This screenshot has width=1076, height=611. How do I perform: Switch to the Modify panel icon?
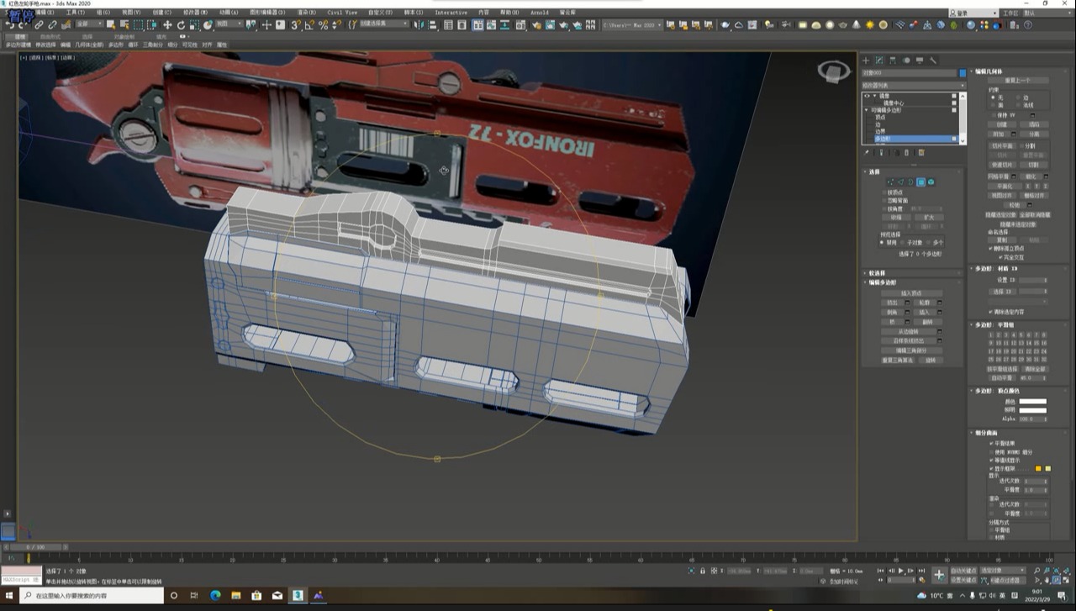tap(879, 61)
